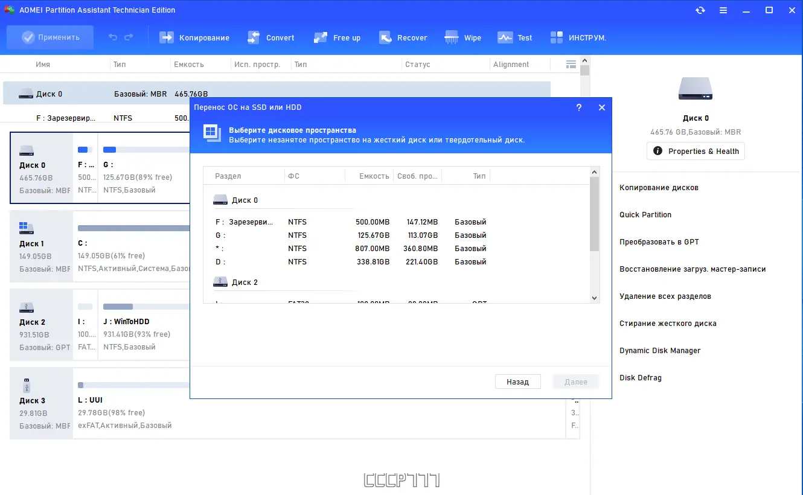Click the main disk list scrollbar thumb
Image resolution: width=803 pixels, height=495 pixels.
[584, 71]
